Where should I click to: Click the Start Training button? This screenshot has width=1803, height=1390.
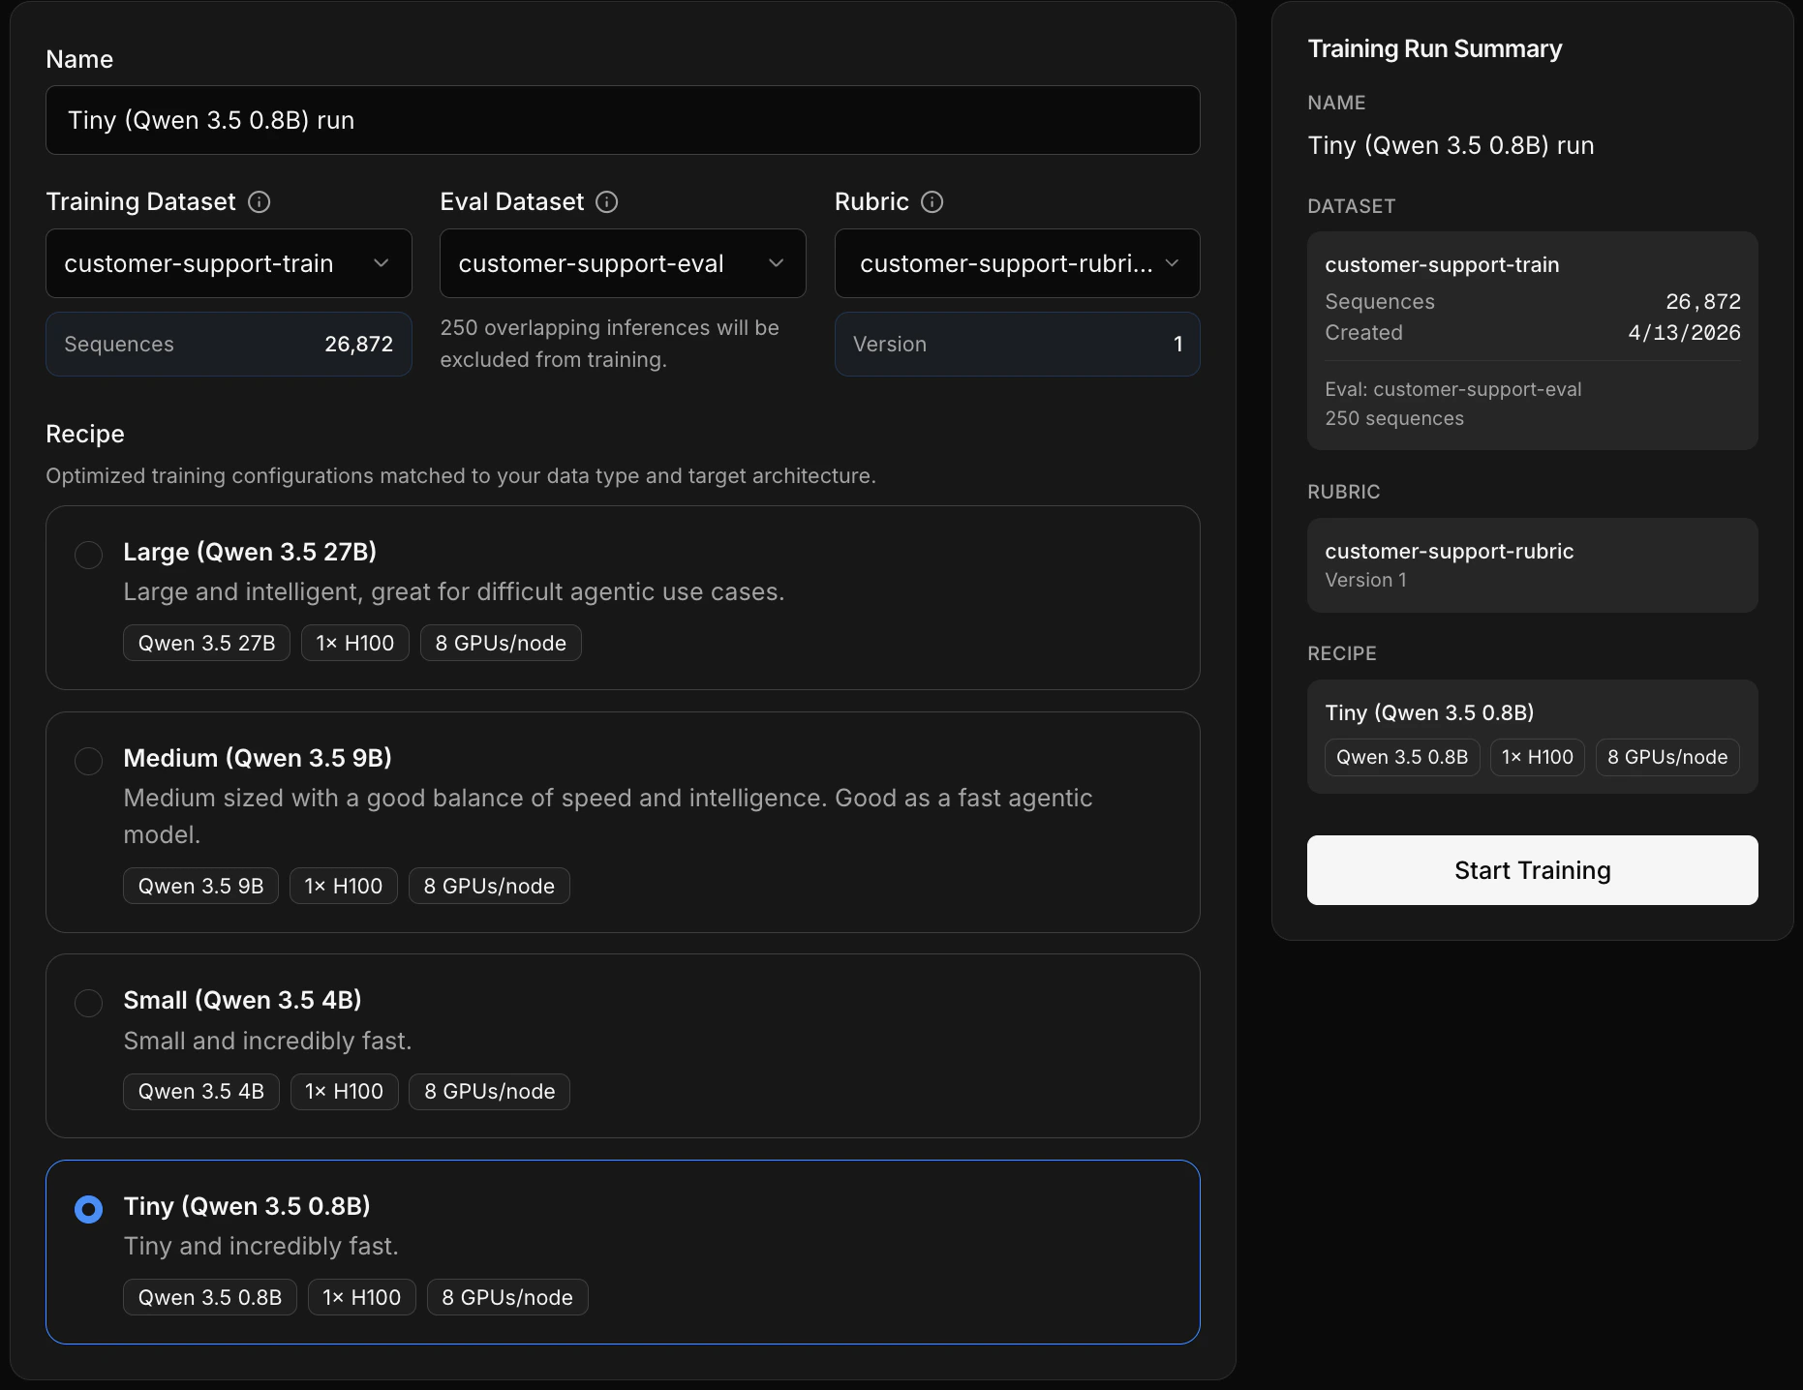pyautogui.click(x=1532, y=869)
